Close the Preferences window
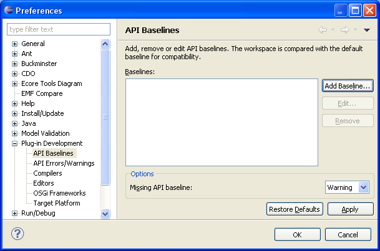The width and height of the screenshot is (380, 251). tap(370, 11)
